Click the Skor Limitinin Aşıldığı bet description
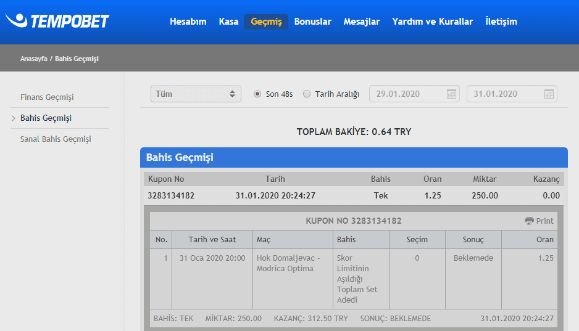Image resolution: width=579 pixels, height=331 pixels. [x=357, y=279]
